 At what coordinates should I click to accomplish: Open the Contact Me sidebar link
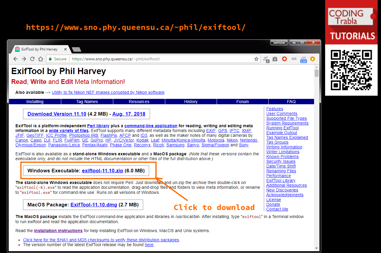pyautogui.click(x=277, y=209)
